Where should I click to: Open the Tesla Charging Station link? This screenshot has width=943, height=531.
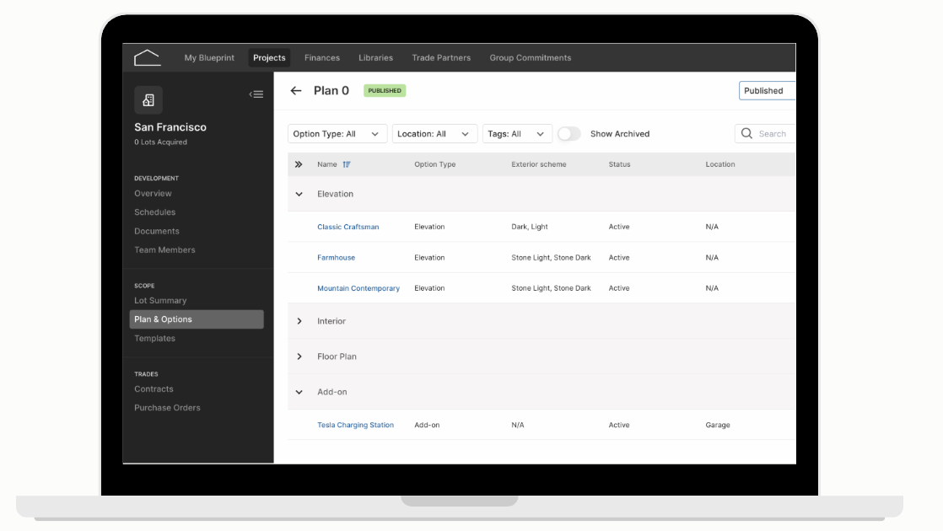point(355,425)
